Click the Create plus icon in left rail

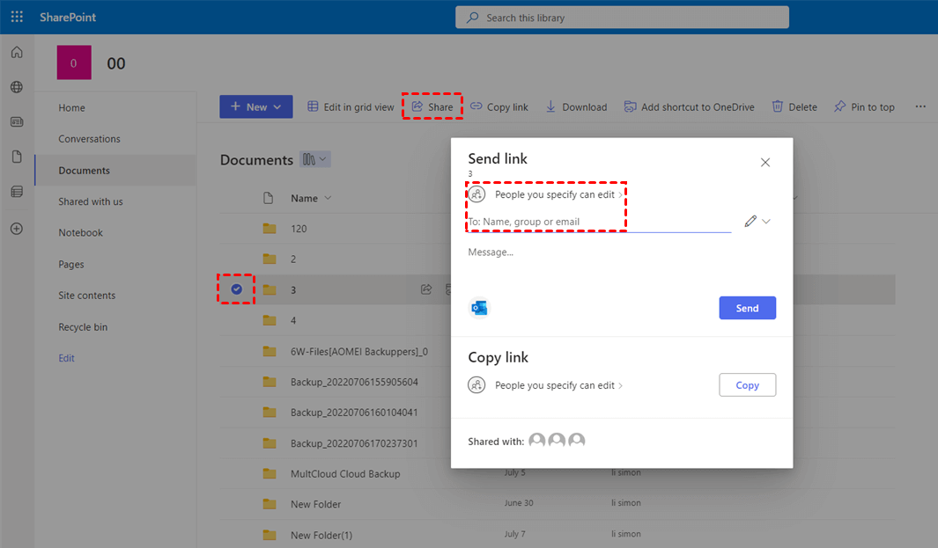click(x=17, y=229)
